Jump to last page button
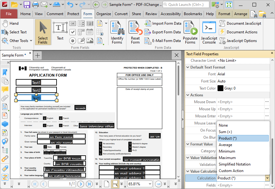 pyautogui.click(x=89, y=184)
